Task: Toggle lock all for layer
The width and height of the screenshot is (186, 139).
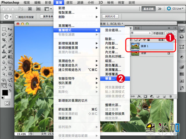Action: pyautogui.click(x=149, y=40)
